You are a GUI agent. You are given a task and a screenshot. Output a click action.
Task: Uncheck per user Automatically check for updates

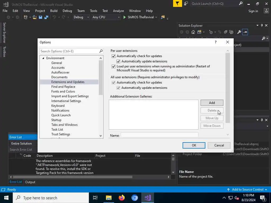113,56
